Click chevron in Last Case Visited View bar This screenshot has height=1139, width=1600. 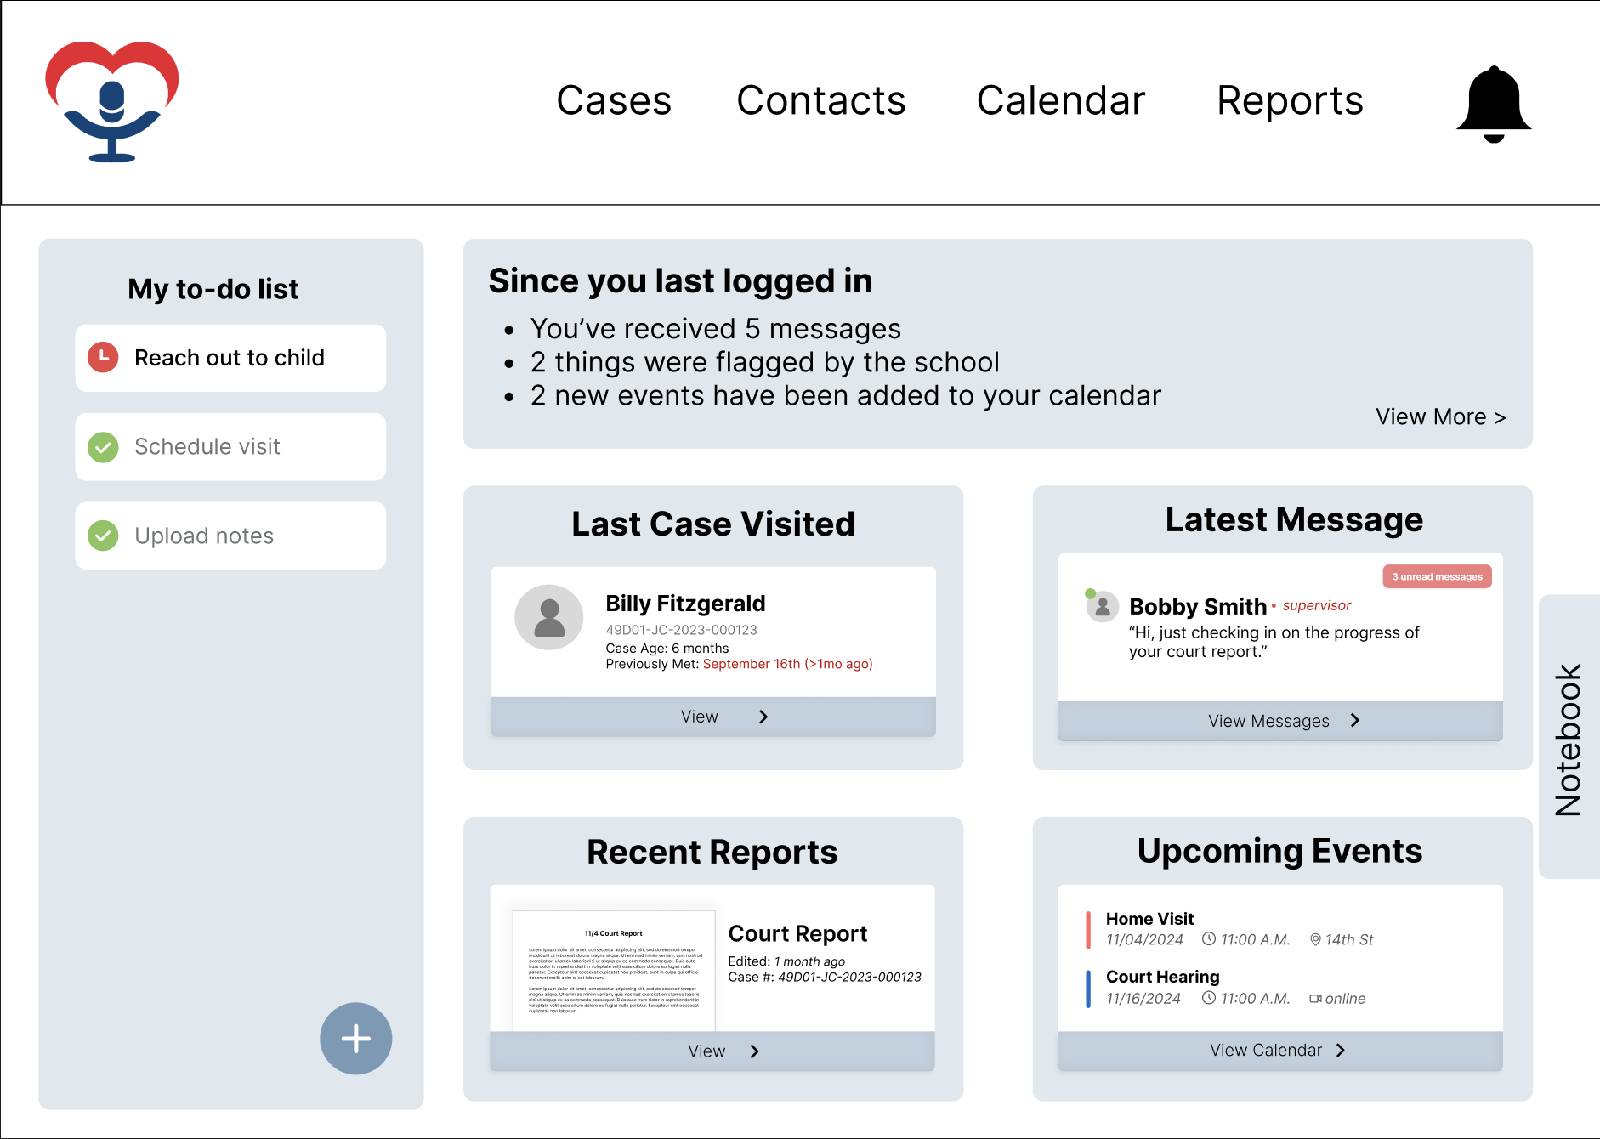[x=763, y=717]
